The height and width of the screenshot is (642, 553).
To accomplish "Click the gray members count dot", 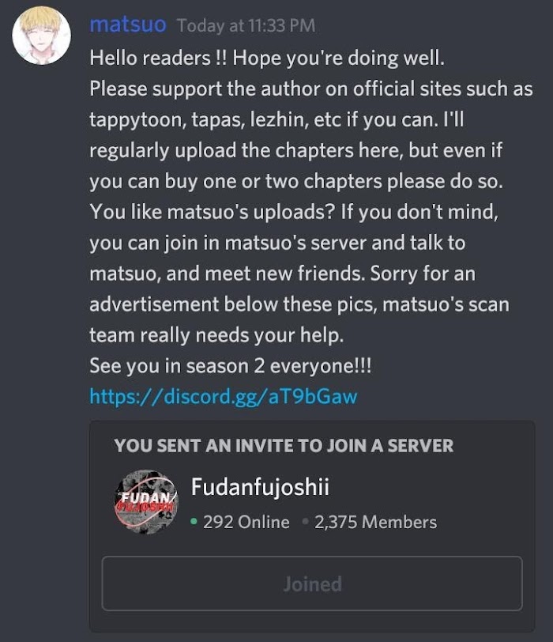I will pos(305,522).
